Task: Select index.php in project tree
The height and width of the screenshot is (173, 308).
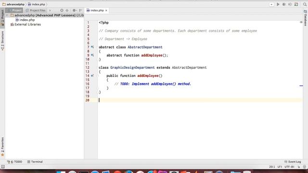Action: (x=25, y=20)
